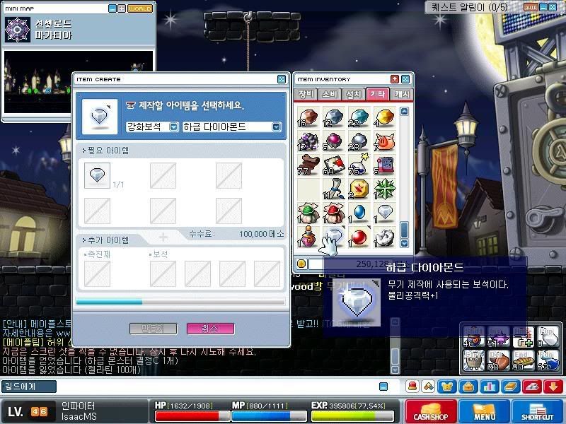
Task: Select the purple crystal ore stack of 12
Action: pyautogui.click(x=308, y=141)
